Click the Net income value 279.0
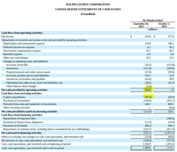Screen dimensions: 177x152 point(148,36)
